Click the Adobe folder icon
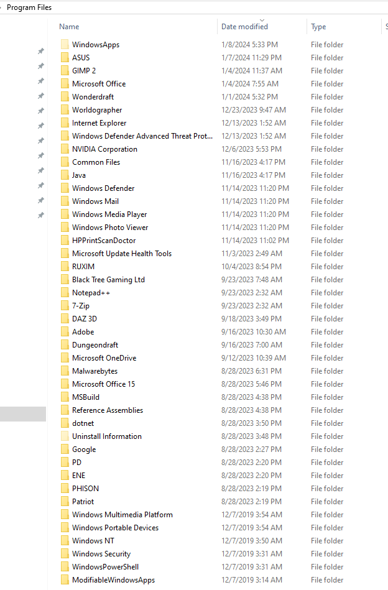The width and height of the screenshot is (388, 590). tap(65, 332)
